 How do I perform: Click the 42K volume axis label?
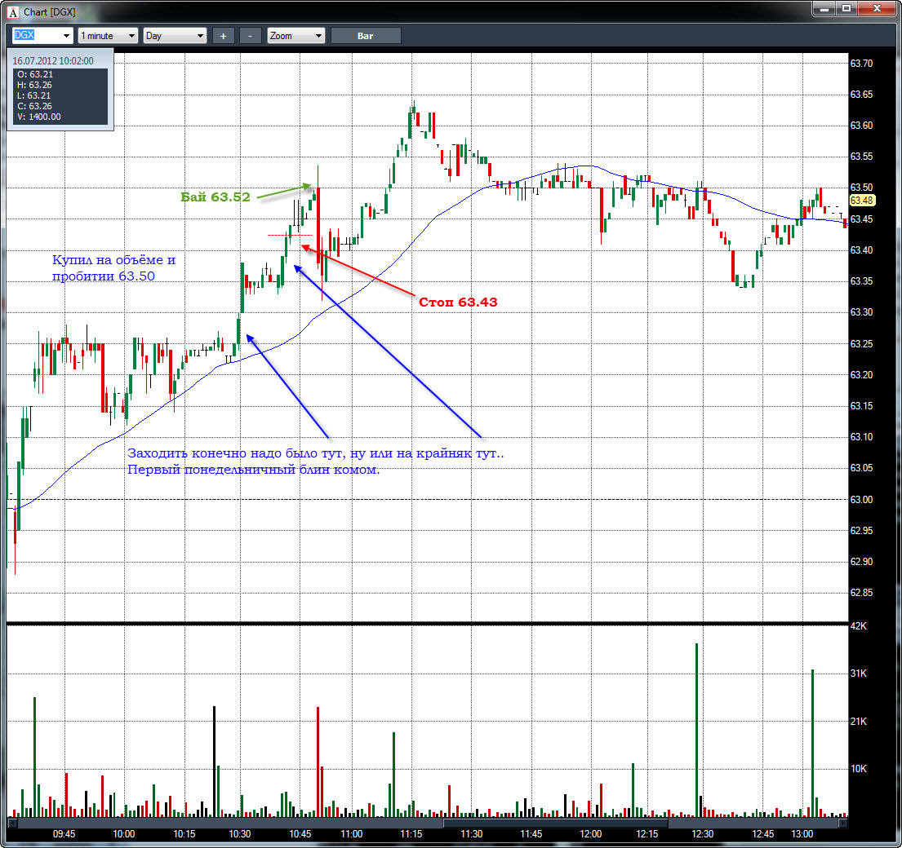tap(859, 625)
